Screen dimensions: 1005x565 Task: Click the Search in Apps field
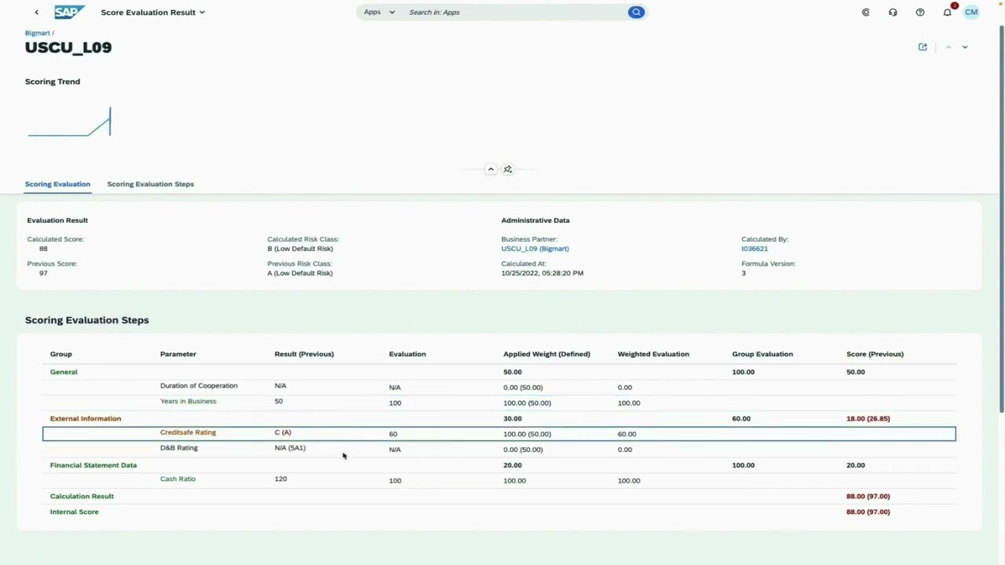pyautogui.click(x=515, y=13)
